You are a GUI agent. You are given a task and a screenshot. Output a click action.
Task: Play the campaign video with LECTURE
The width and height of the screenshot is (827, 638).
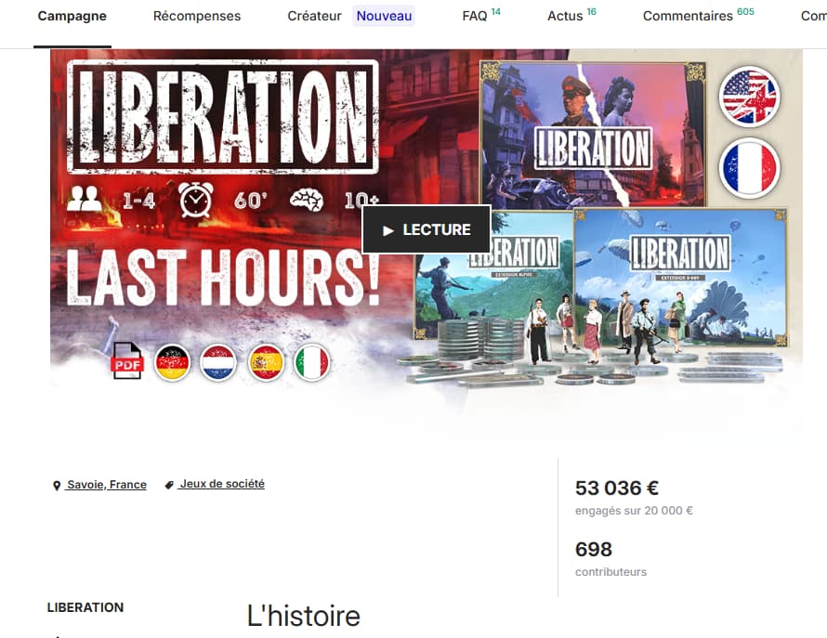427,230
